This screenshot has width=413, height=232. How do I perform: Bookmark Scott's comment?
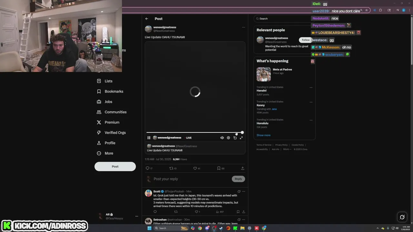[x=238, y=212]
